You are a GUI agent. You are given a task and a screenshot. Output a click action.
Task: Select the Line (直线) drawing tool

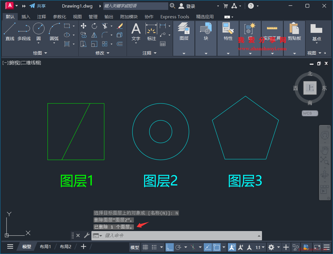[10, 31]
